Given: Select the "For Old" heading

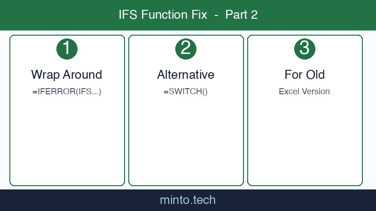Looking at the screenshot, I should click(305, 75).
